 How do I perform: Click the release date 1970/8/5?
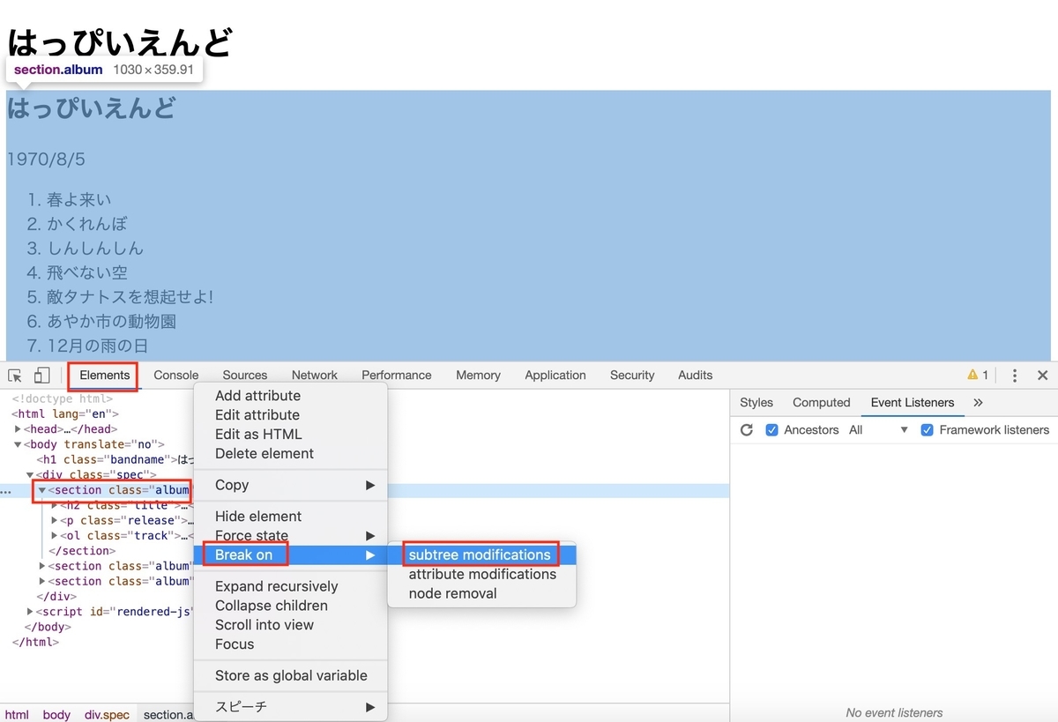(x=46, y=160)
